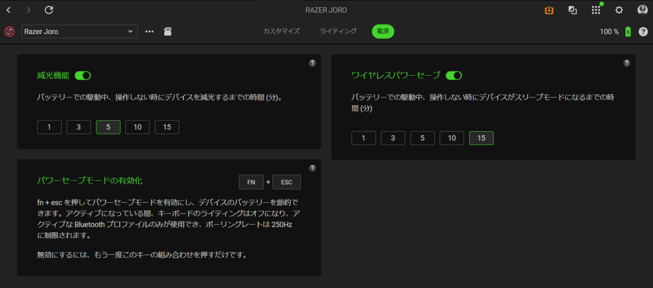The height and width of the screenshot is (288, 653).
Task: Open the overlapping windows icon in header
Action: point(573,10)
